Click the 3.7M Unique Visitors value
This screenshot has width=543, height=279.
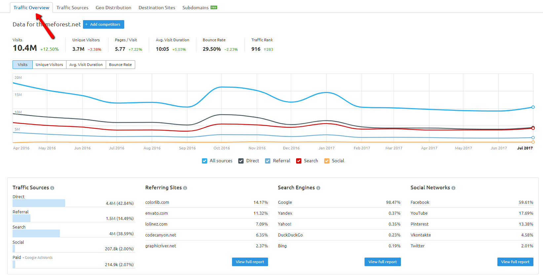[78, 49]
